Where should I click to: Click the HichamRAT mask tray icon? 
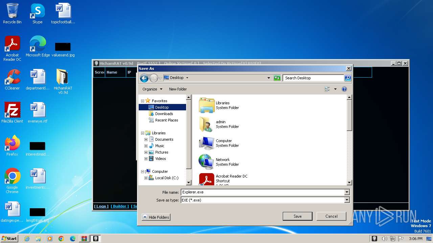(x=374, y=239)
